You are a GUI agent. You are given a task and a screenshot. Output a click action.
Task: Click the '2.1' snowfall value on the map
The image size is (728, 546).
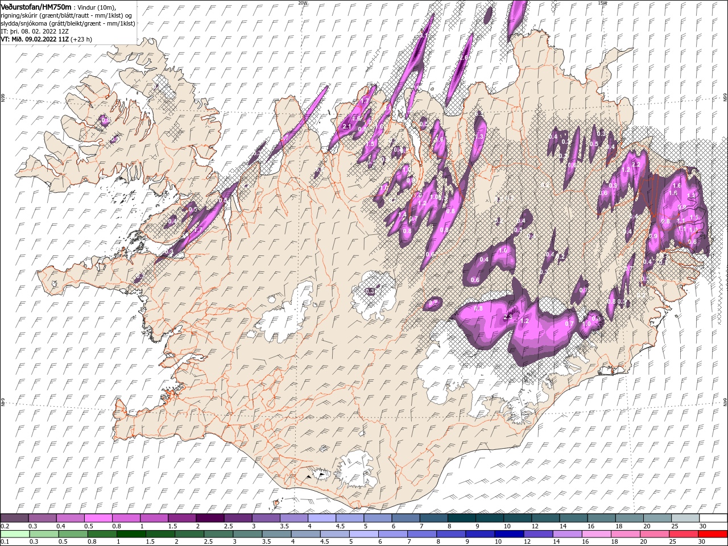point(346,126)
